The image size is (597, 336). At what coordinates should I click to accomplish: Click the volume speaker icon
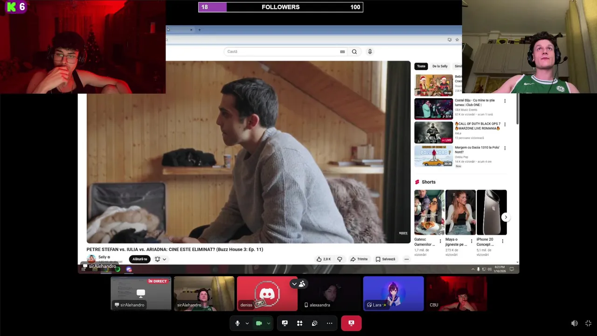coord(575,323)
